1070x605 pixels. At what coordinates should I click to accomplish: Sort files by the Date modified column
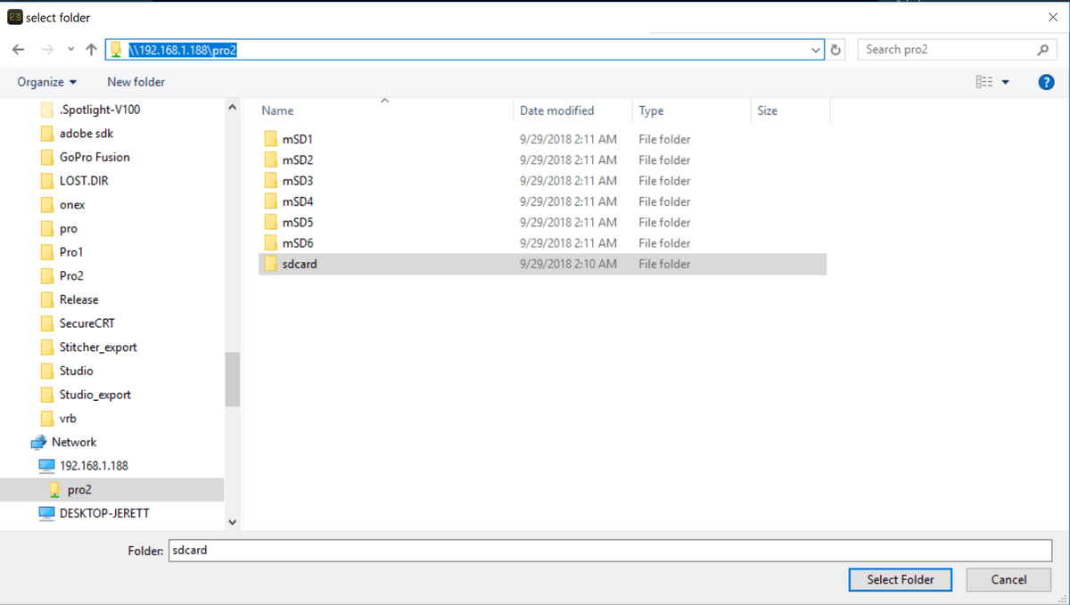[556, 110]
